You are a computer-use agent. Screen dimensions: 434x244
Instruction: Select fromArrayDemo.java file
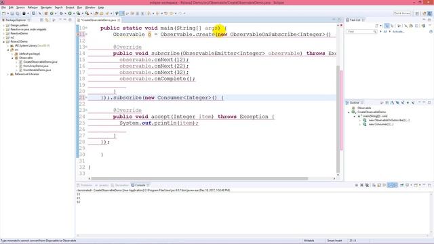coord(36,66)
